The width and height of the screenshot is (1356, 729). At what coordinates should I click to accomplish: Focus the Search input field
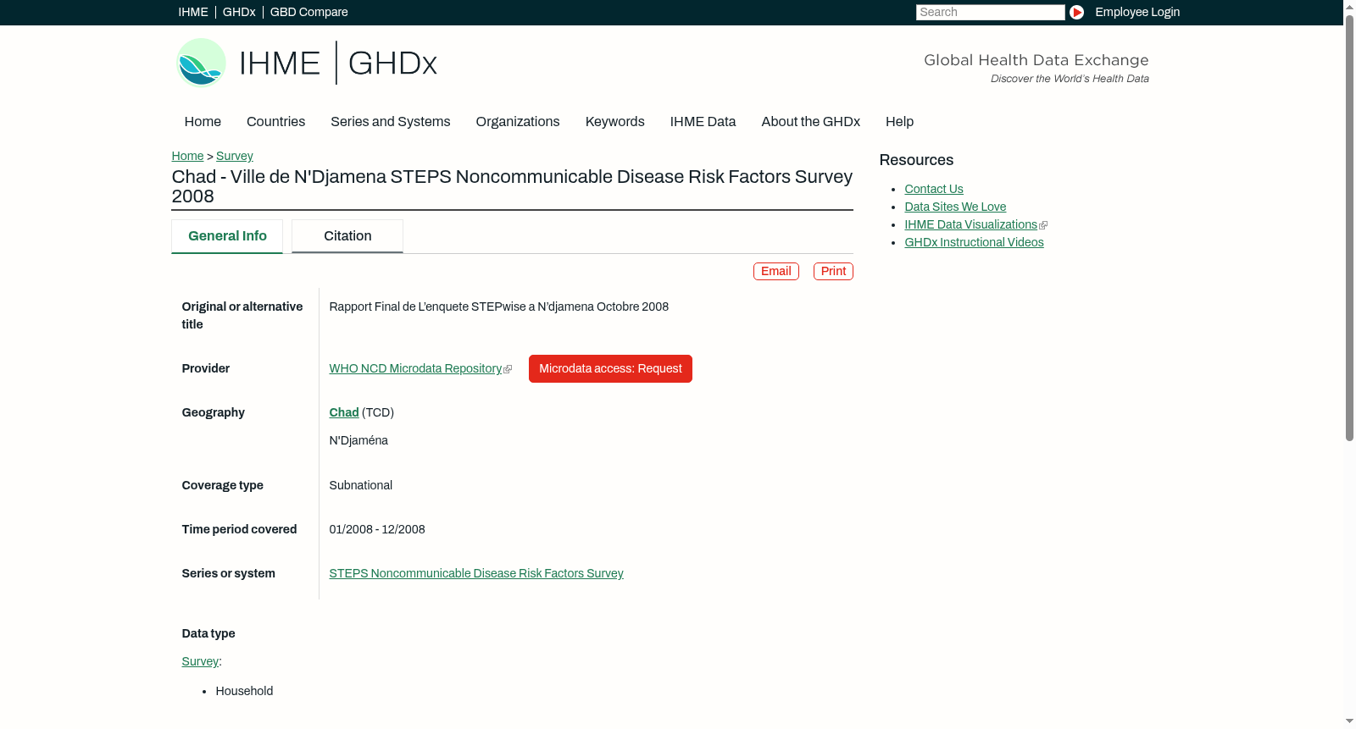click(990, 12)
